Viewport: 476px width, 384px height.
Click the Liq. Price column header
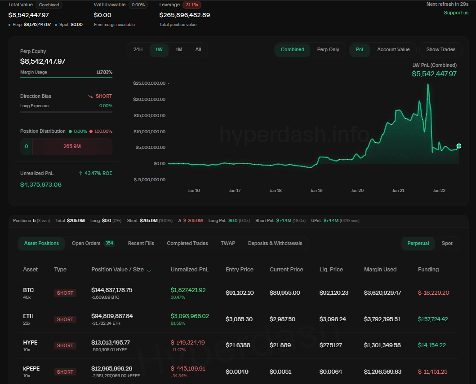331,270
